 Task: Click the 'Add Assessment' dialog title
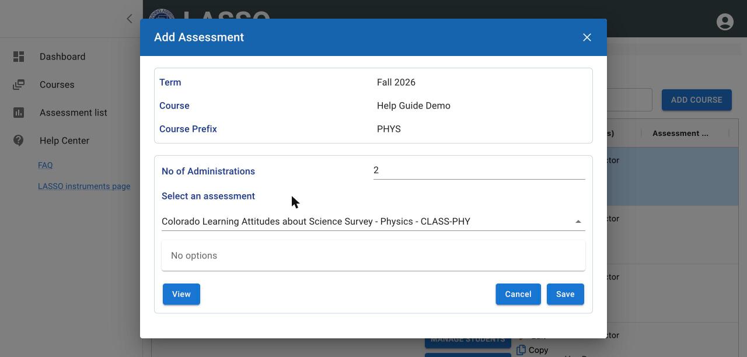[x=199, y=37]
